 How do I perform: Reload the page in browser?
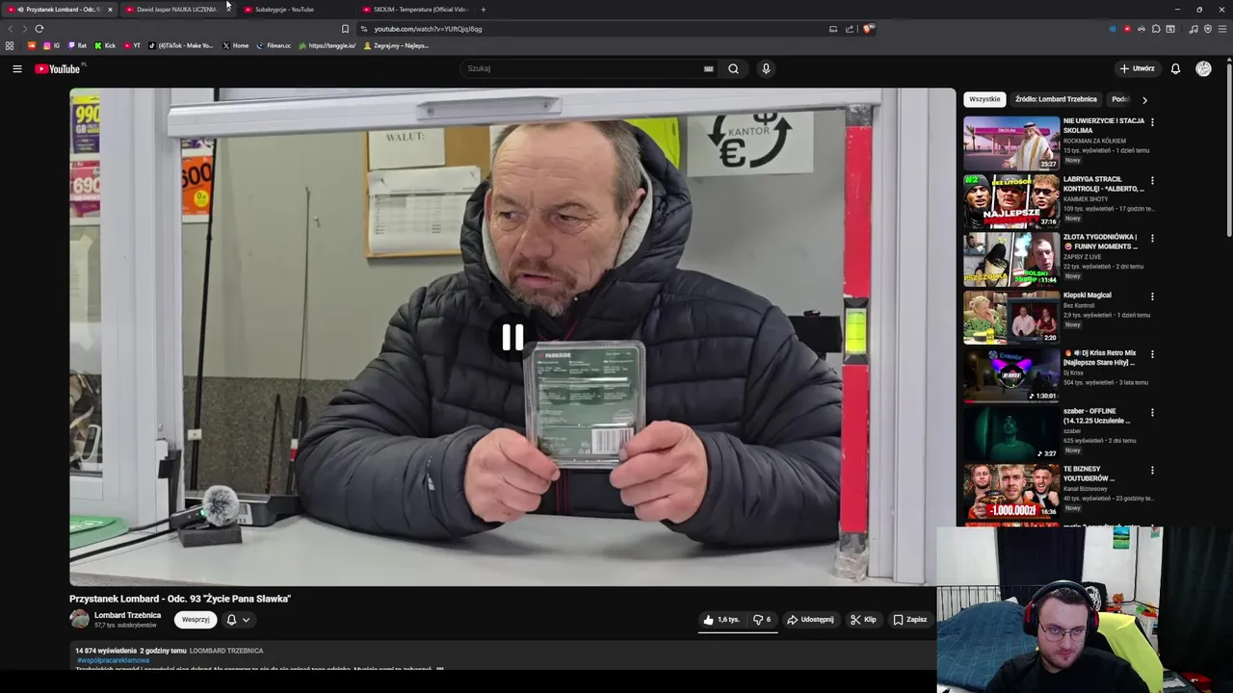[39, 29]
